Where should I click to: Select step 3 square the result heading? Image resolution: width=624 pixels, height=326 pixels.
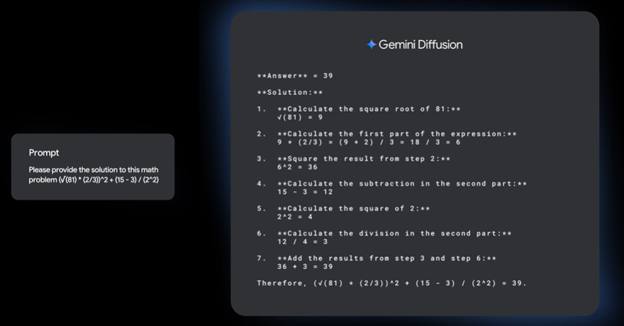pyautogui.click(x=363, y=159)
